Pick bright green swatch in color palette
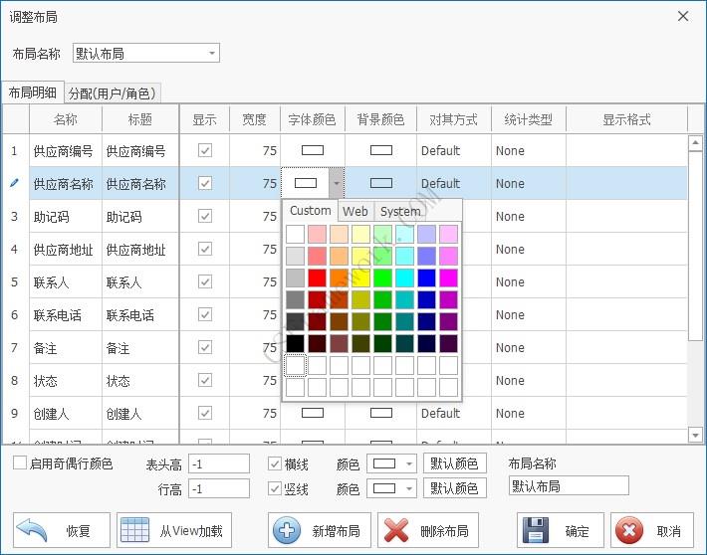The image size is (707, 555). point(382,277)
